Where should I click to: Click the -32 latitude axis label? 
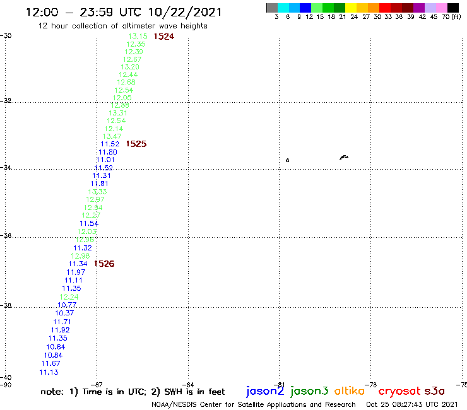(x=6, y=100)
